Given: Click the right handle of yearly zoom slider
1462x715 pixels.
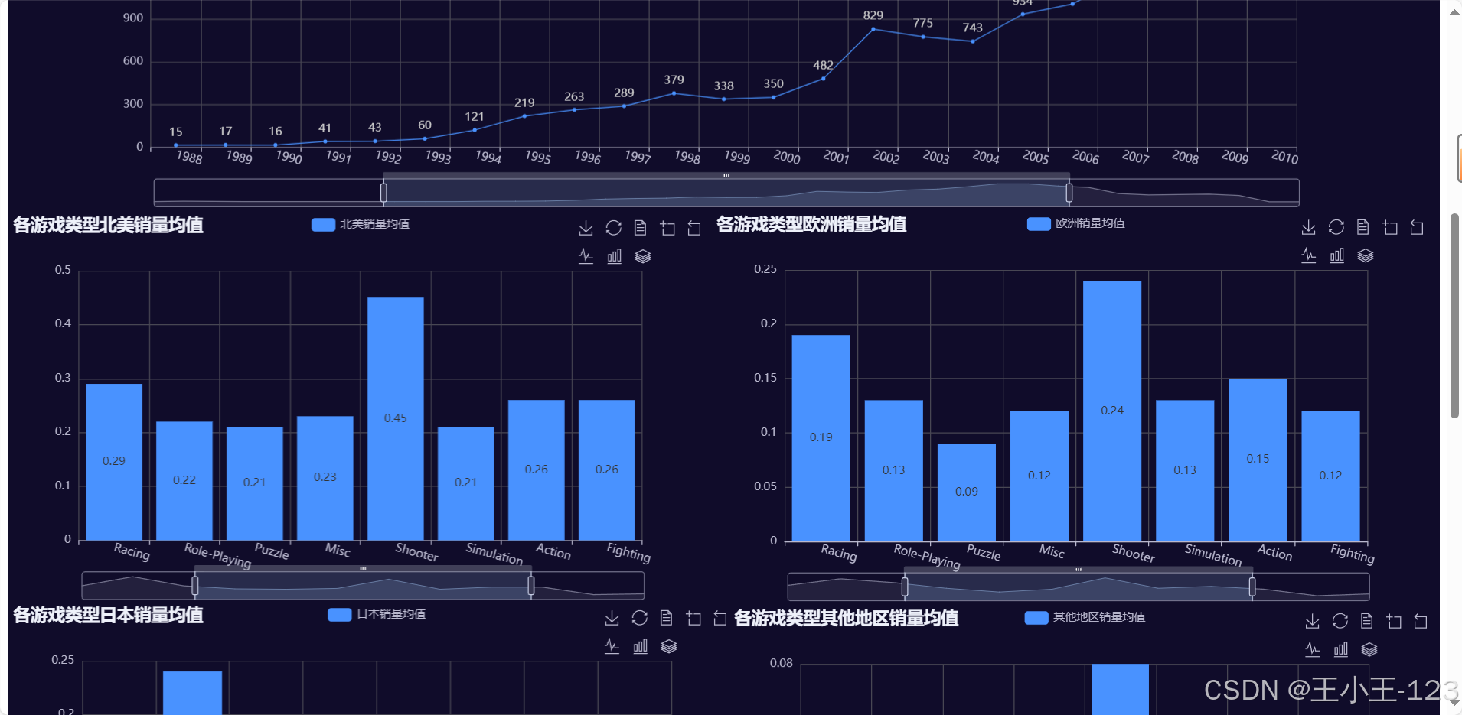Looking at the screenshot, I should pos(1069,193).
